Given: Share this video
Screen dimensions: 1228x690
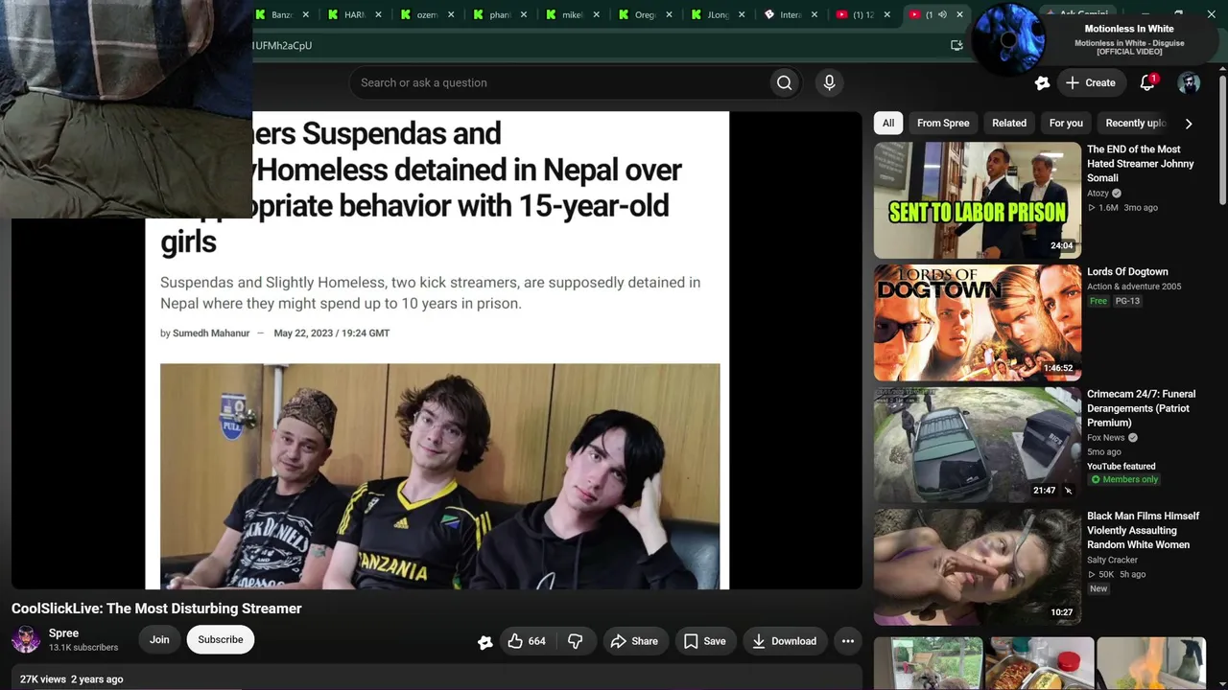Looking at the screenshot, I should (634, 641).
